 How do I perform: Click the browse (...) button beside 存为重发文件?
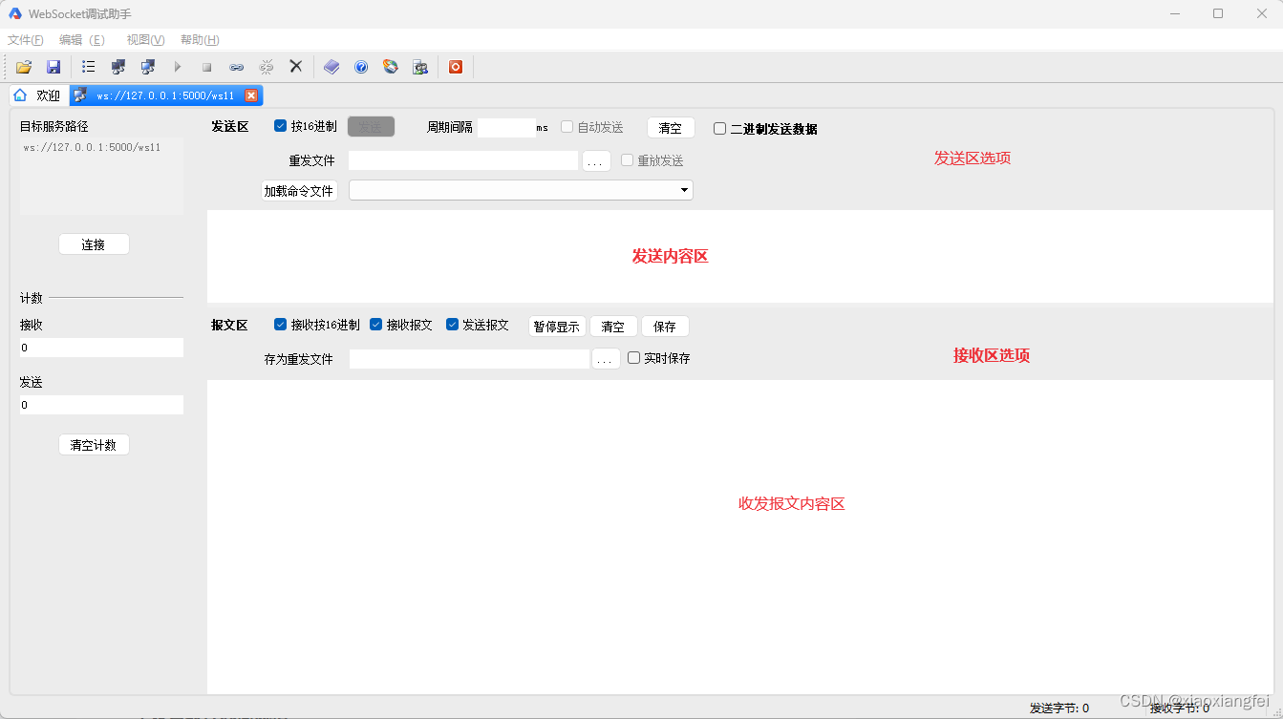(606, 358)
